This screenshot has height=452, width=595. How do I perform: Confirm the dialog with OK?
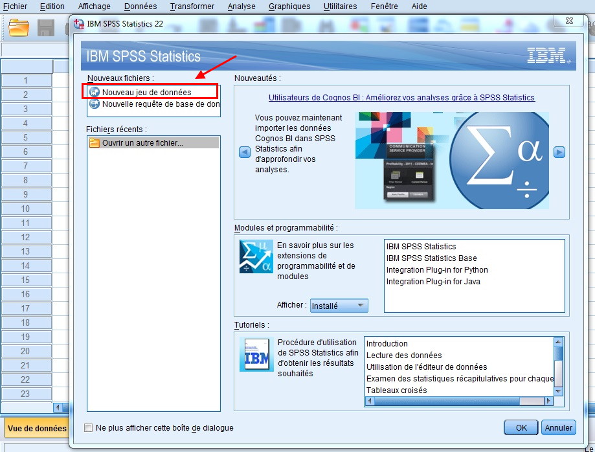click(x=521, y=427)
